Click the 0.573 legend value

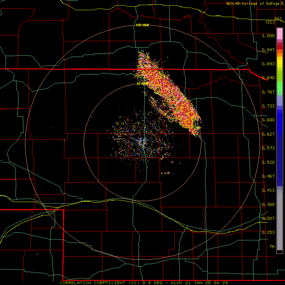pyautogui.click(x=268, y=148)
